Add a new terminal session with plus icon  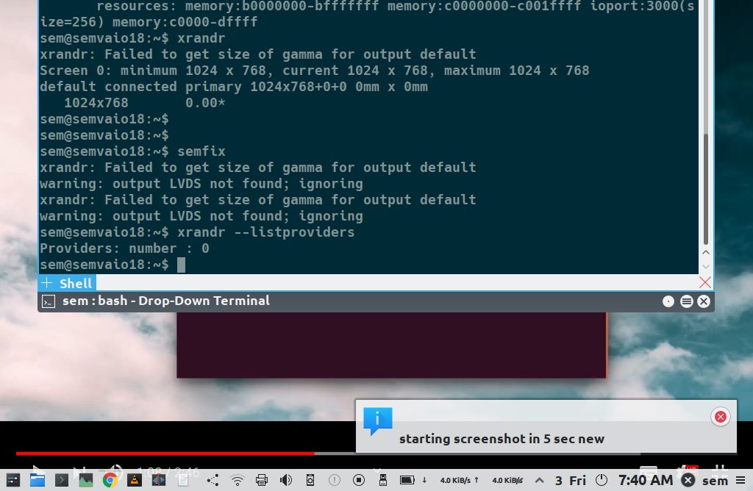[46, 283]
